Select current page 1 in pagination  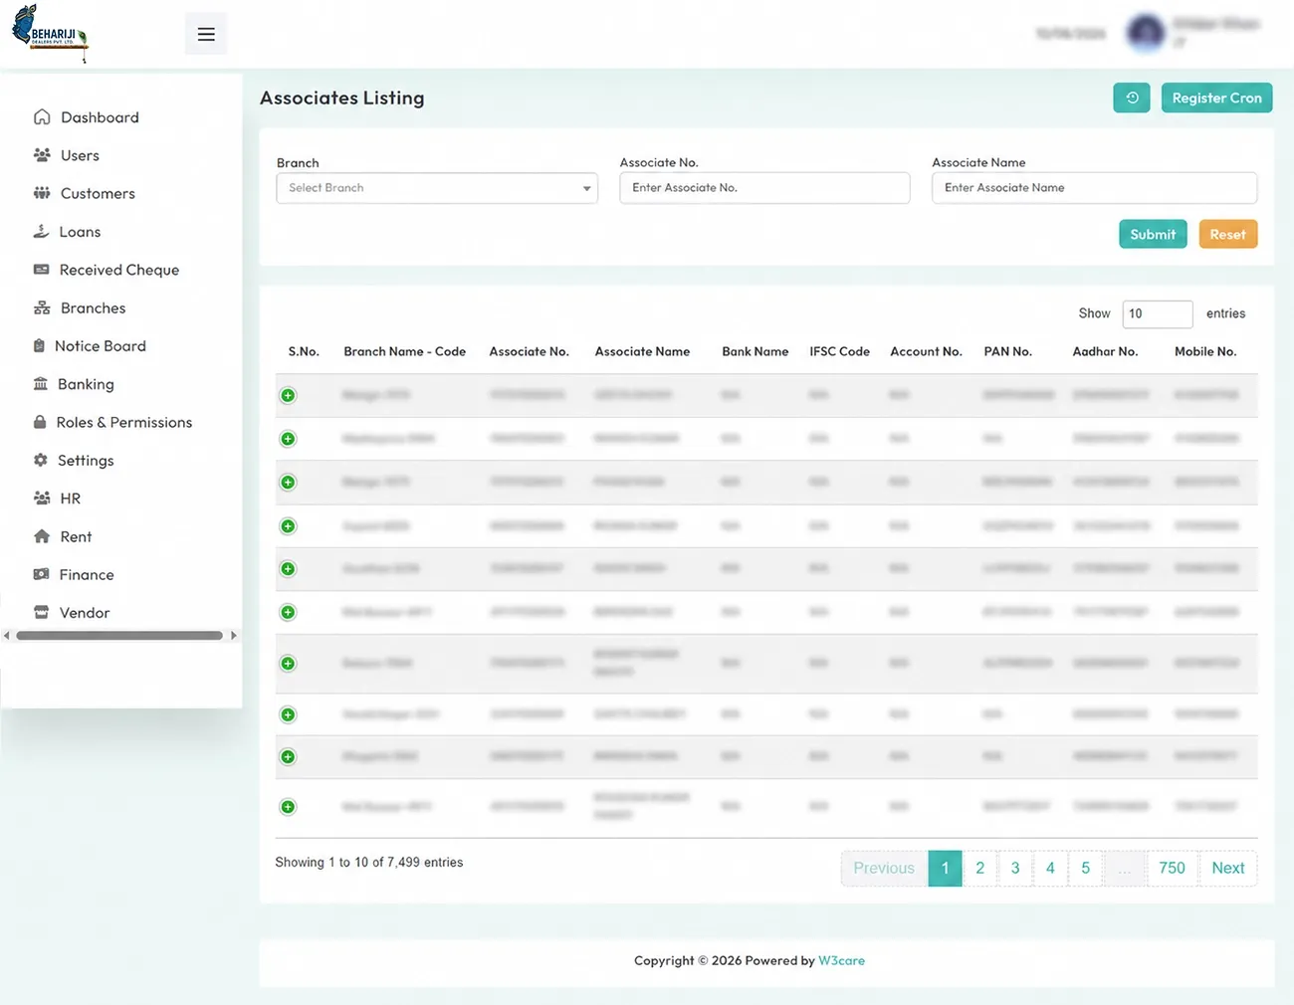pyautogui.click(x=945, y=868)
